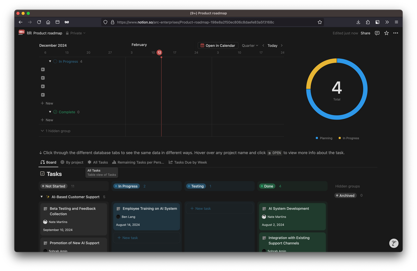Click the checkbox icon beside the Tasks title
This screenshot has width=417, height=271.
point(42,174)
